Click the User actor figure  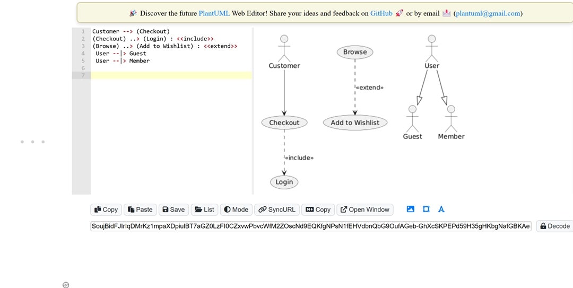click(x=431, y=52)
